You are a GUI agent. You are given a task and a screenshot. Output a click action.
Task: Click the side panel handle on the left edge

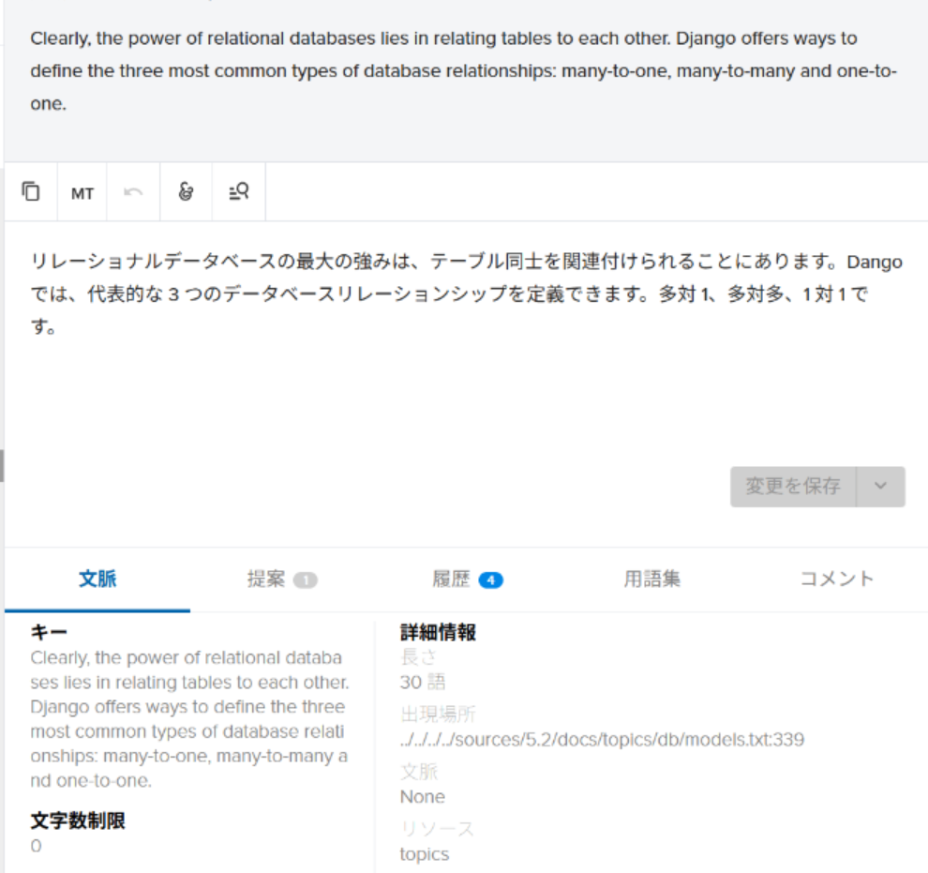4,464
